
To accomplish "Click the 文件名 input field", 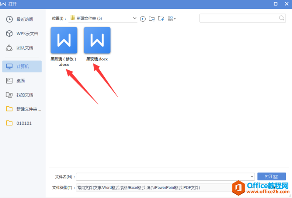I will [x=166, y=177].
